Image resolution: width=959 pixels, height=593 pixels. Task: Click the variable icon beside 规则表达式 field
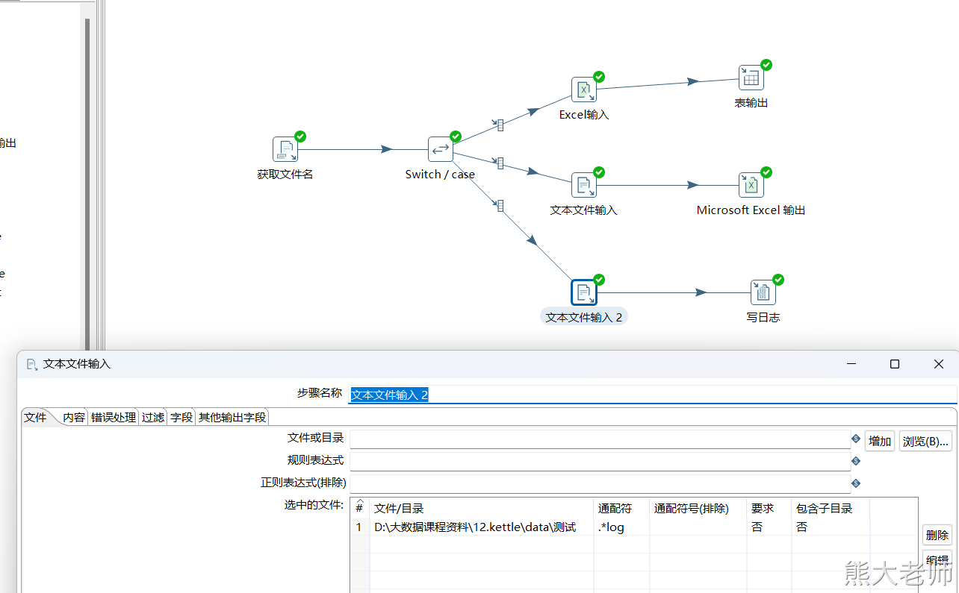[856, 461]
